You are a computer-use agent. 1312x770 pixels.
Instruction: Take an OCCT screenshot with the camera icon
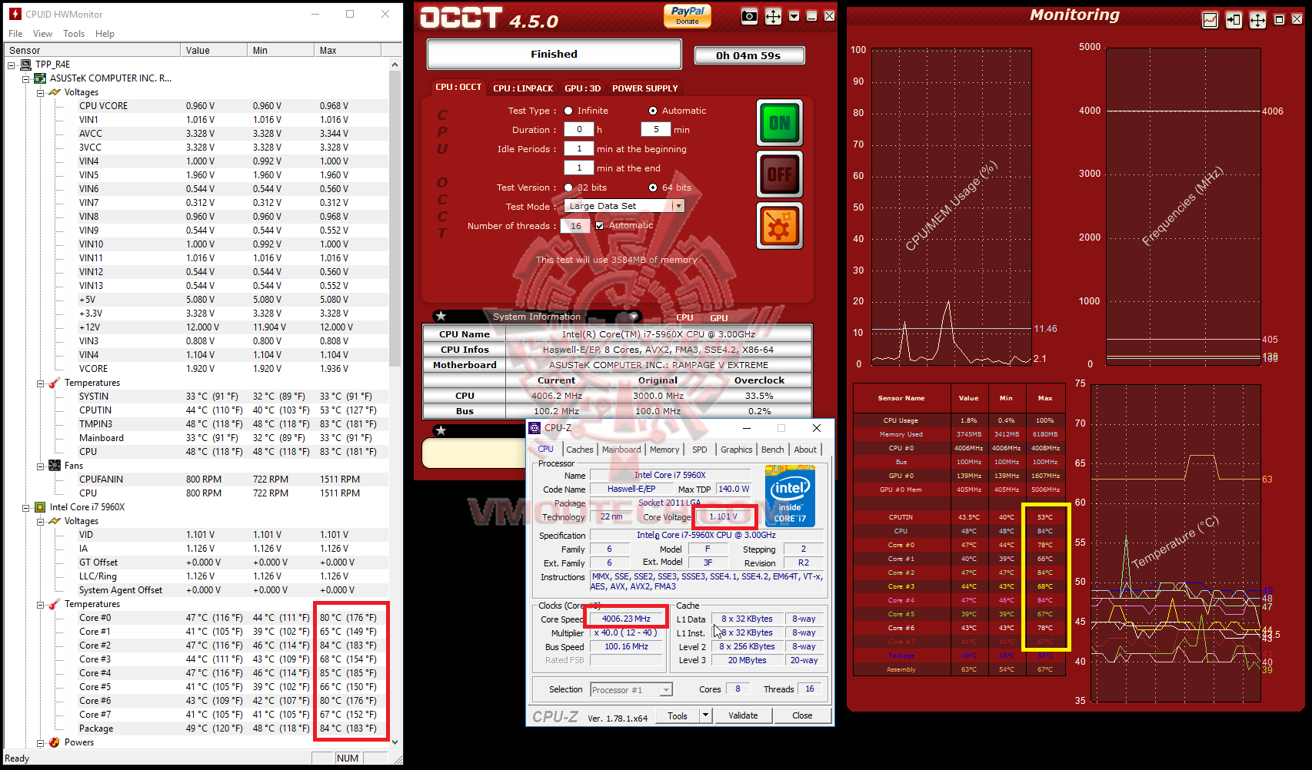tap(749, 16)
